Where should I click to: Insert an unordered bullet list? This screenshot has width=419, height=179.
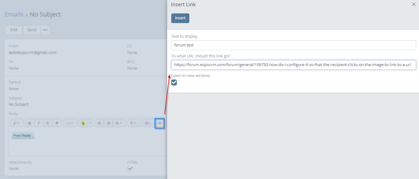[x=99, y=123]
